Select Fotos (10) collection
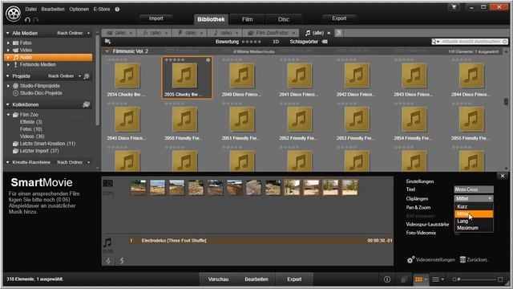Screen dimensions: 513x289 (30, 129)
